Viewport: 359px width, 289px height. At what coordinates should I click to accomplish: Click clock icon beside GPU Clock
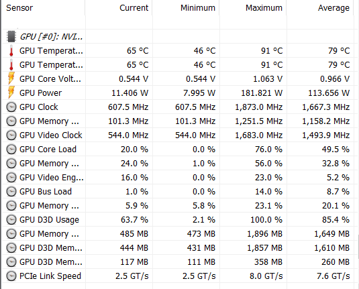tap(11, 107)
